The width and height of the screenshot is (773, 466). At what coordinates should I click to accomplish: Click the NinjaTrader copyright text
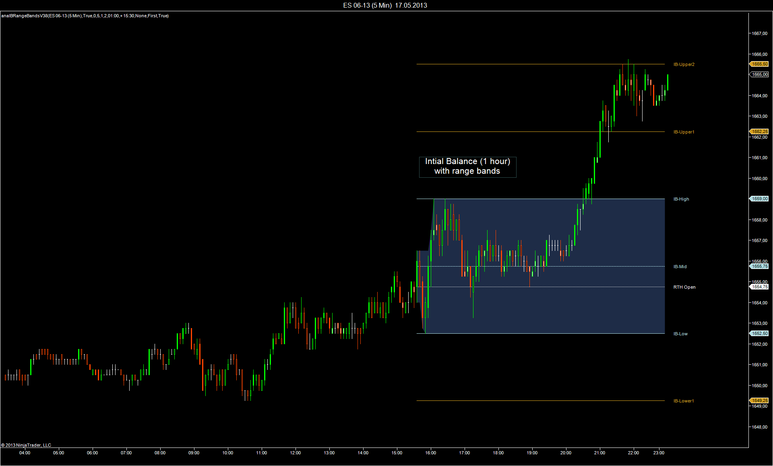[x=26, y=445]
